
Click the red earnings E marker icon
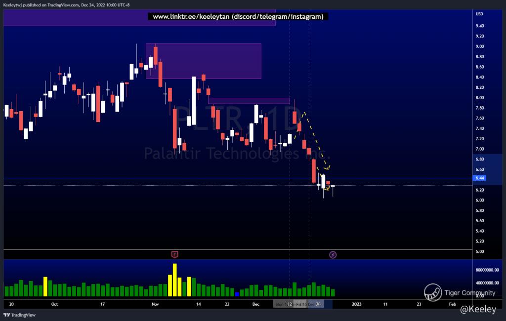(174, 254)
